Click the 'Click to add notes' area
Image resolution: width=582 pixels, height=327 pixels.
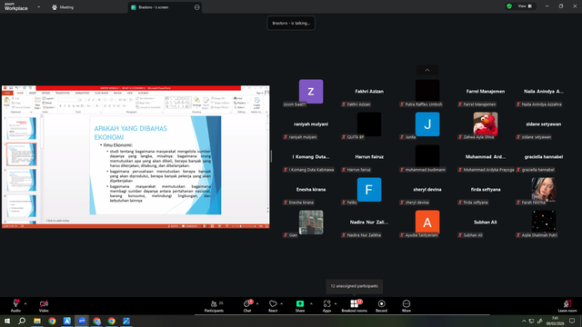(x=58, y=221)
